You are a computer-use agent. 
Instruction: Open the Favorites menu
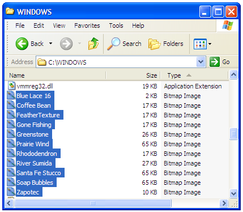[87, 26]
